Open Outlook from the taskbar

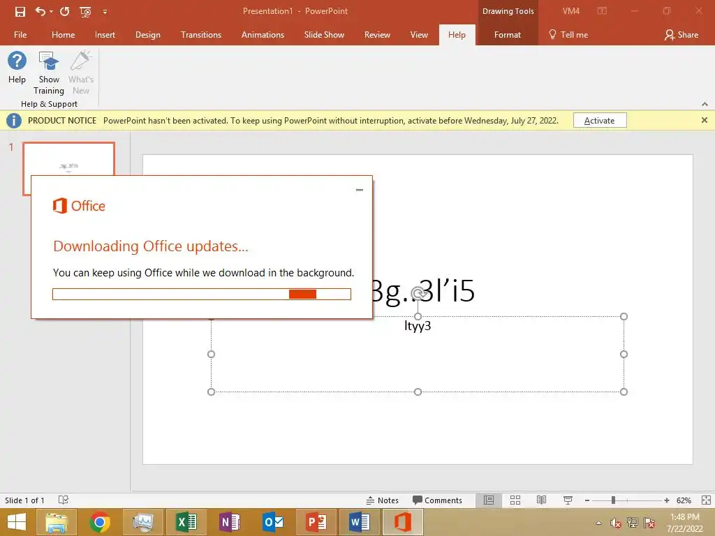(x=273, y=522)
